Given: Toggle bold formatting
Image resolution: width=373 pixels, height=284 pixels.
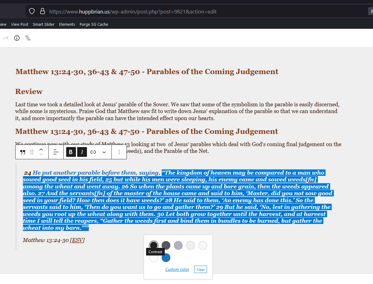Looking at the screenshot, I should pos(71,152).
